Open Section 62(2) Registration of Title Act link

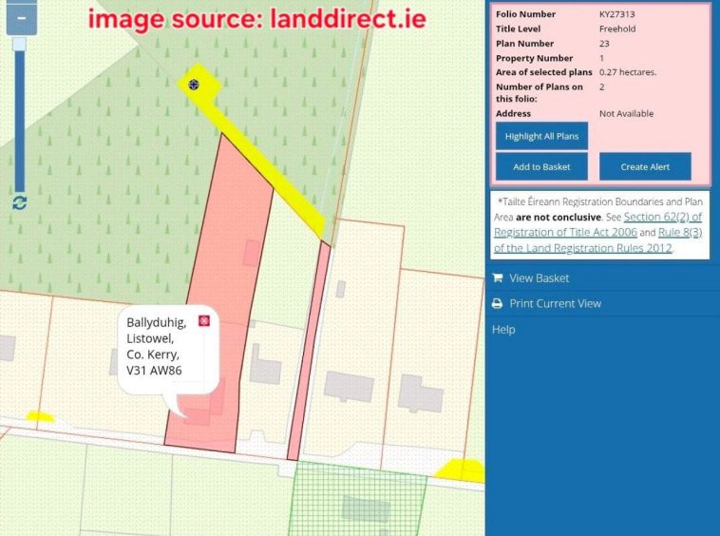pyautogui.click(x=662, y=217)
